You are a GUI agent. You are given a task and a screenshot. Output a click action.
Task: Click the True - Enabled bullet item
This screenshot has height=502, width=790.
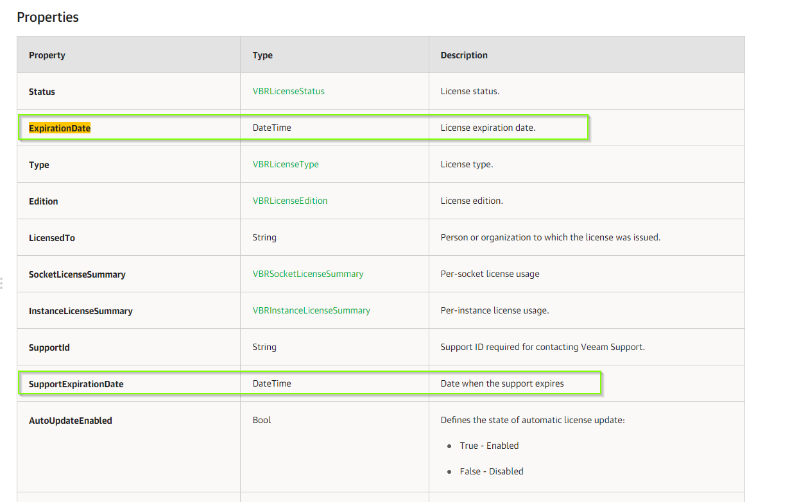click(x=489, y=446)
